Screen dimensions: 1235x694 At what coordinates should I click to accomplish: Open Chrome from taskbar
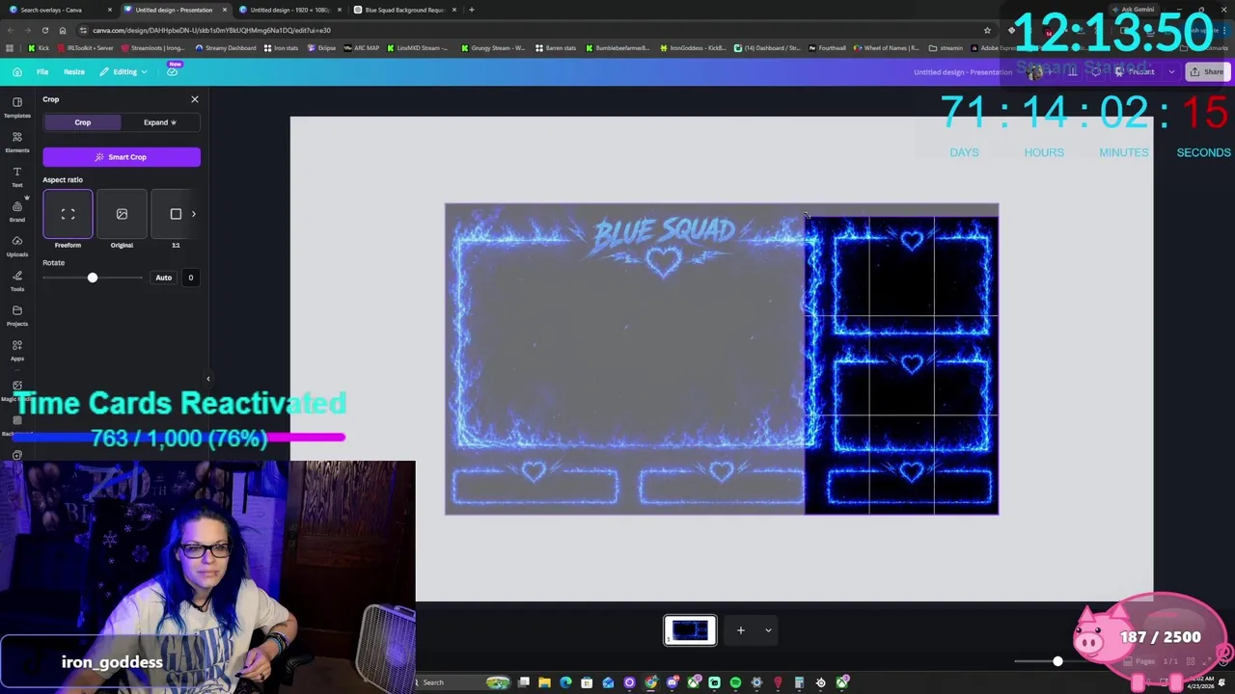(x=650, y=682)
